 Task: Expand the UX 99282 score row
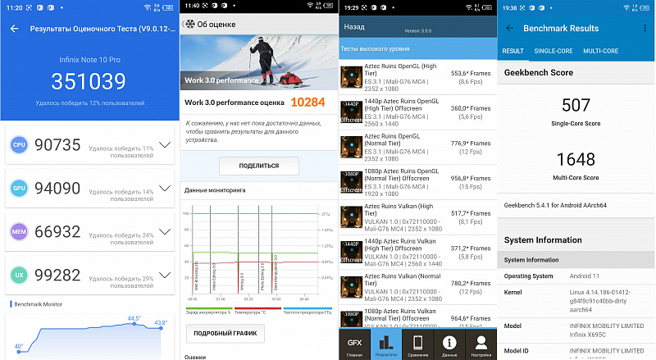[165, 275]
